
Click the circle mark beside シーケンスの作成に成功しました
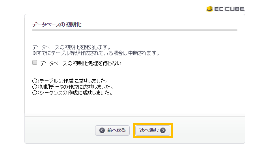35,93
